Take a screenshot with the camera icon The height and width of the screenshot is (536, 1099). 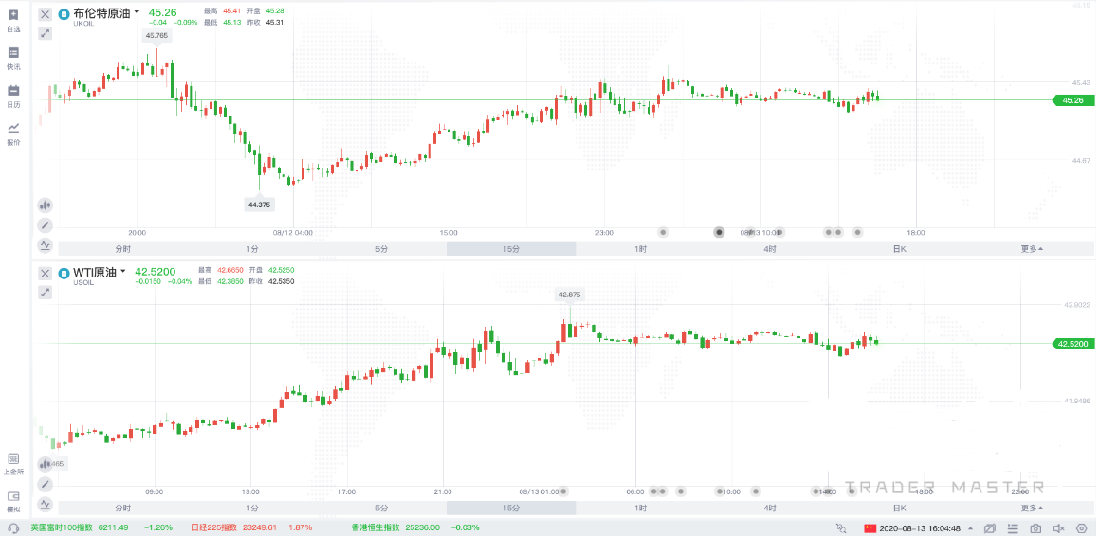pos(1035,527)
